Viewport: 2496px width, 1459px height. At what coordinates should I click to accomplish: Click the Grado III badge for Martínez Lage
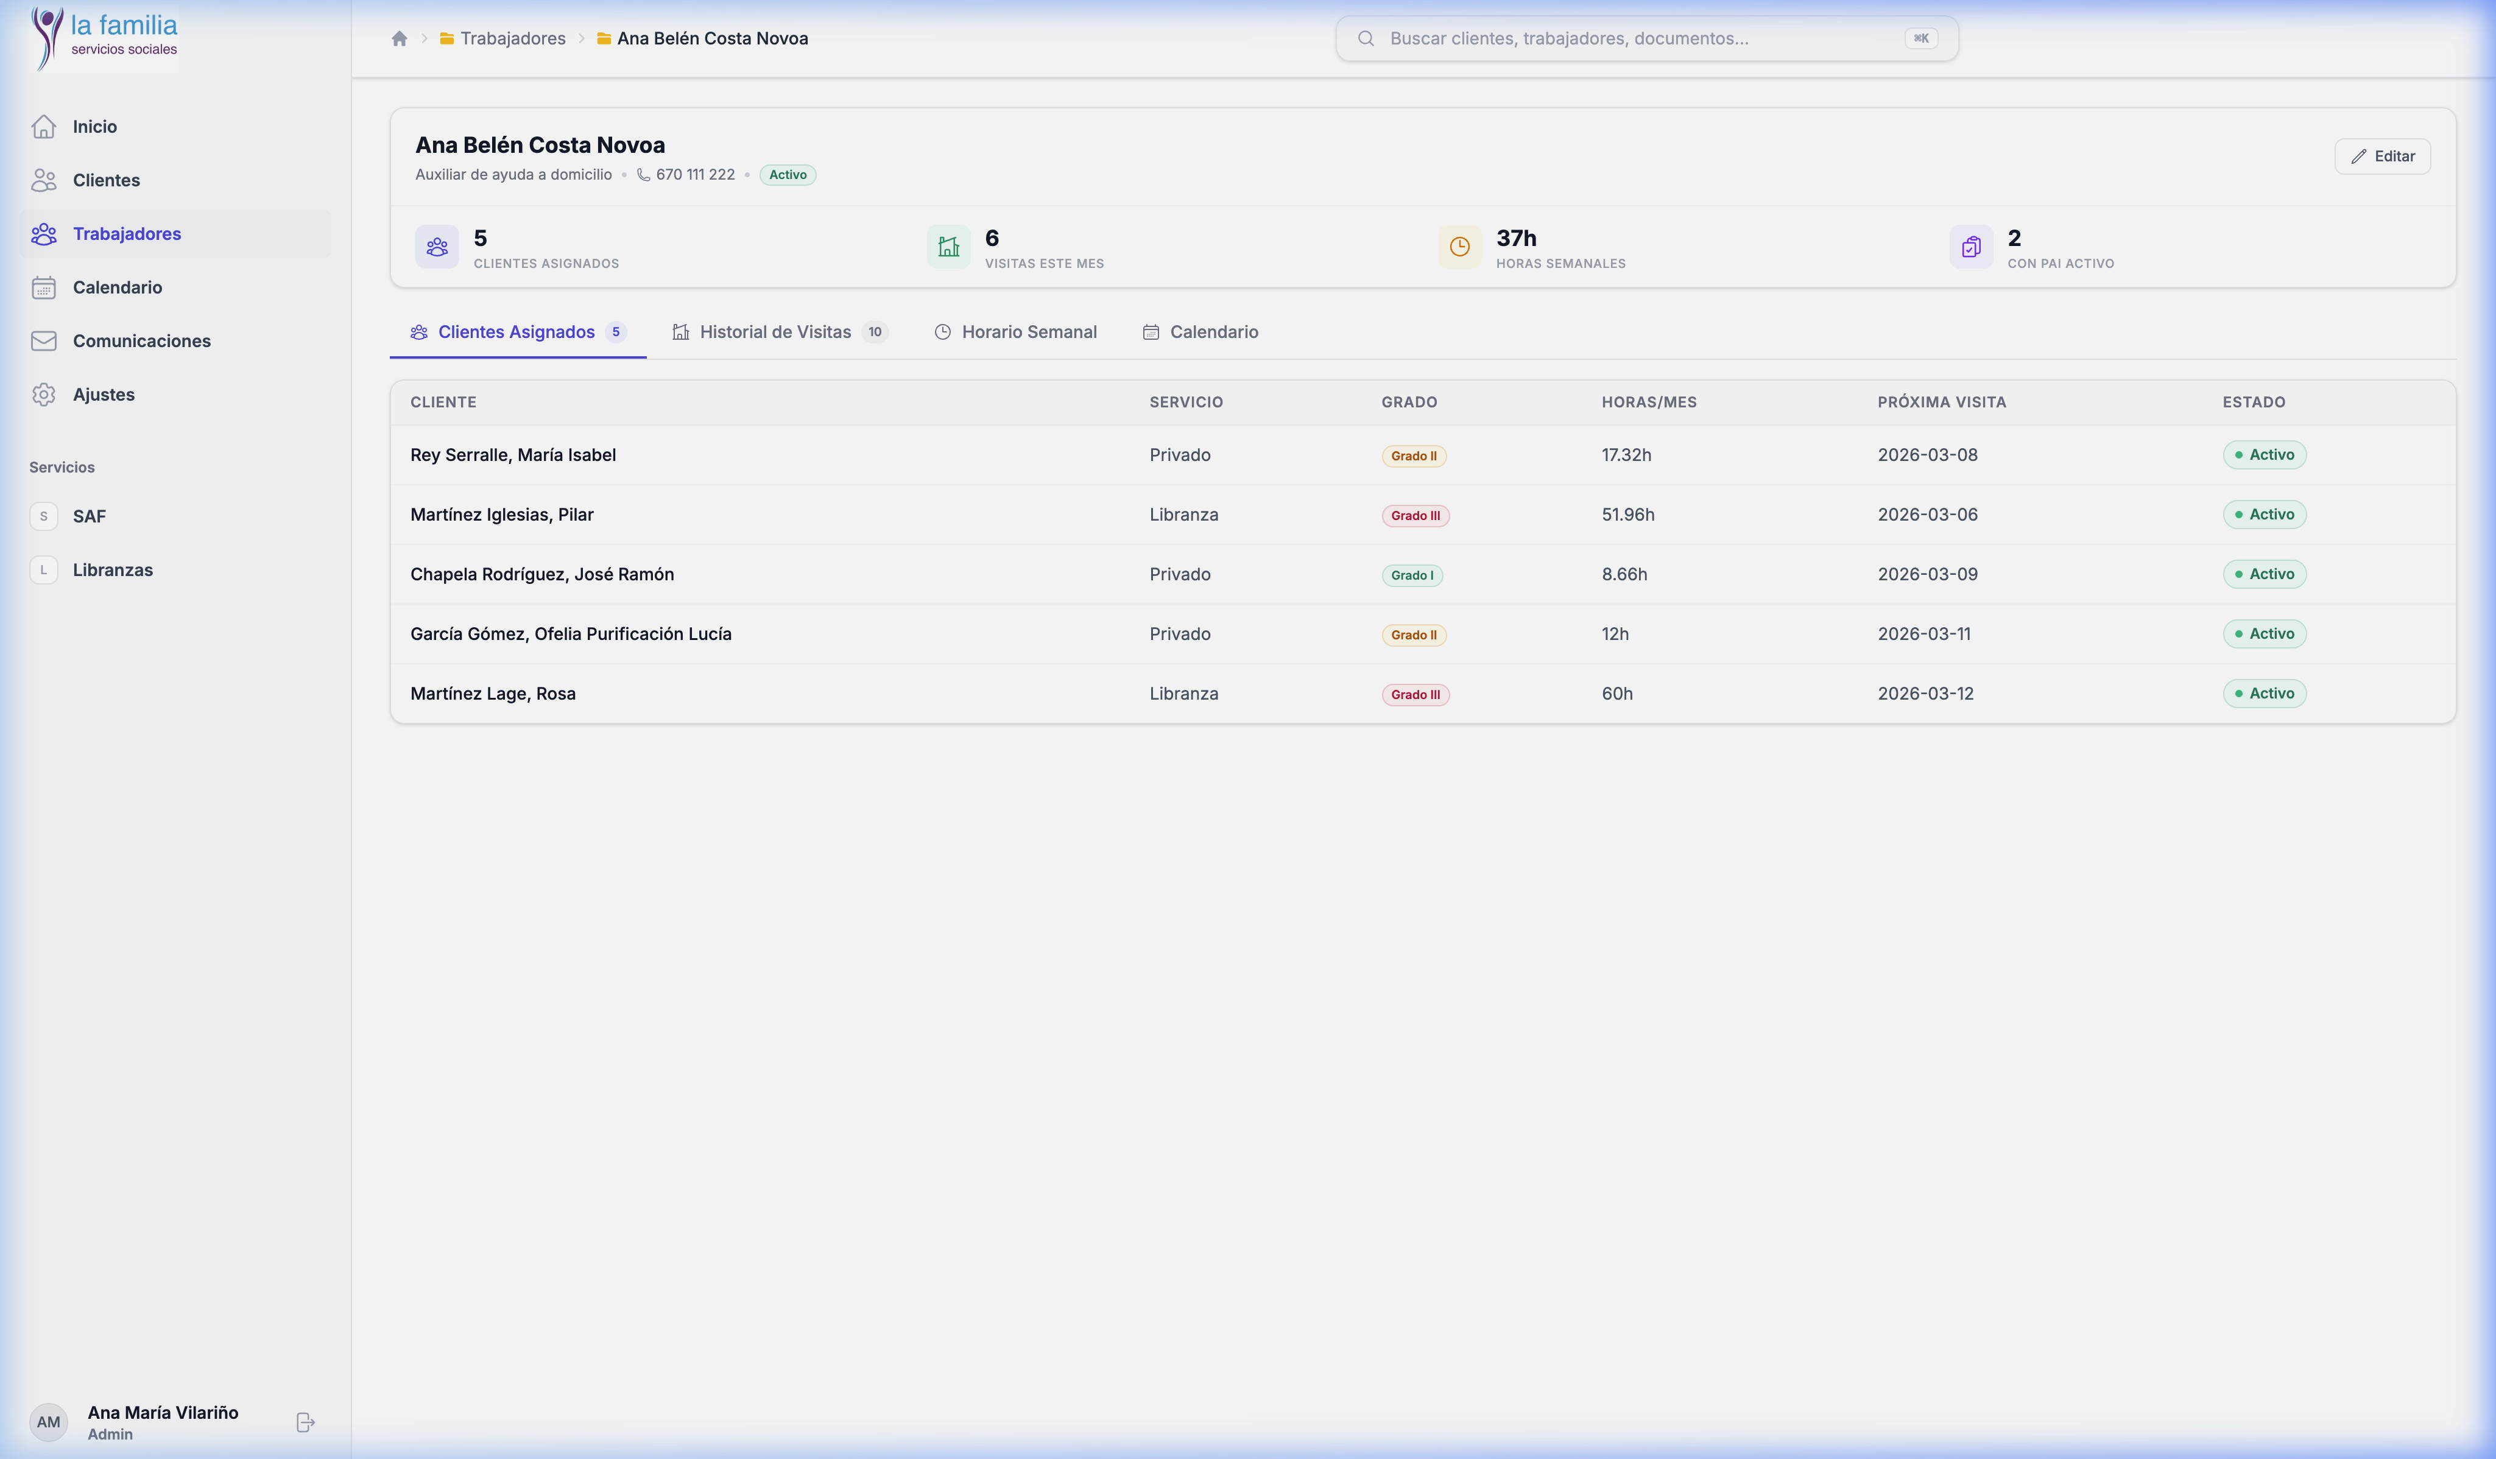[x=1414, y=694]
